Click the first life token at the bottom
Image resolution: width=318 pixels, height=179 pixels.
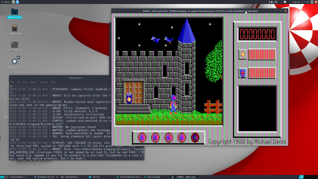pyautogui.click(x=142, y=138)
